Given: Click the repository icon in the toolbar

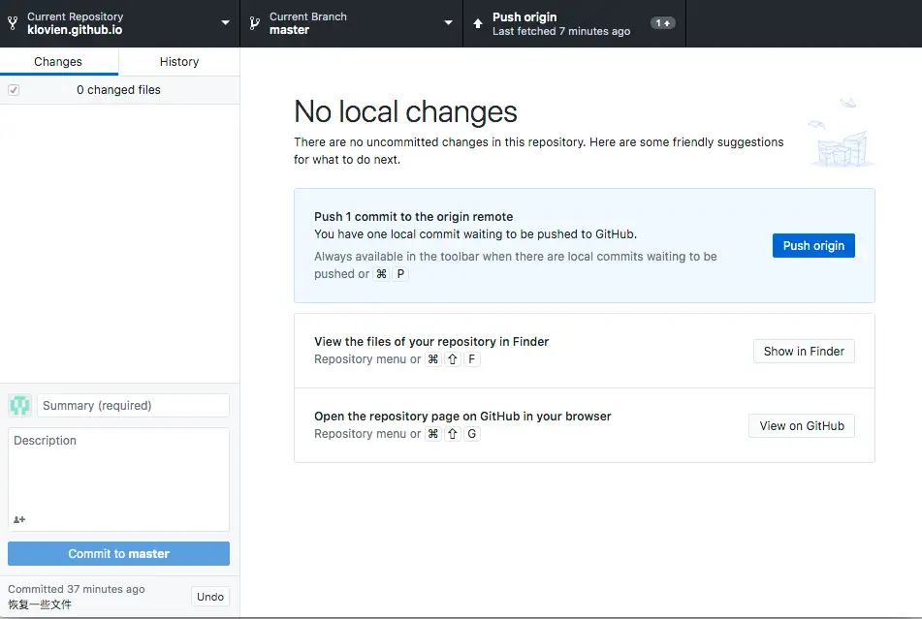Looking at the screenshot, I should 13,23.
